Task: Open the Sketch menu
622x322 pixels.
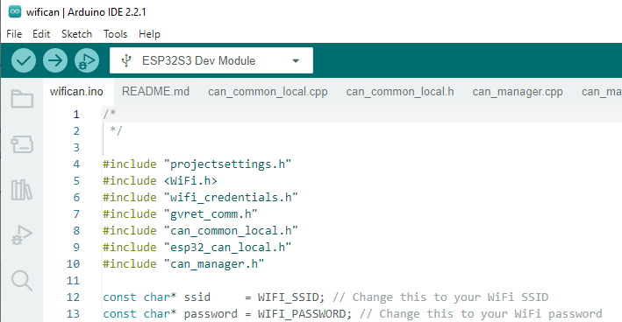Action: (76, 34)
